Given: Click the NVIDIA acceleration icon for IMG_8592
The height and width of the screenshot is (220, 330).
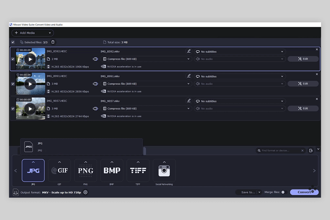Looking at the screenshot, I should [103, 67].
